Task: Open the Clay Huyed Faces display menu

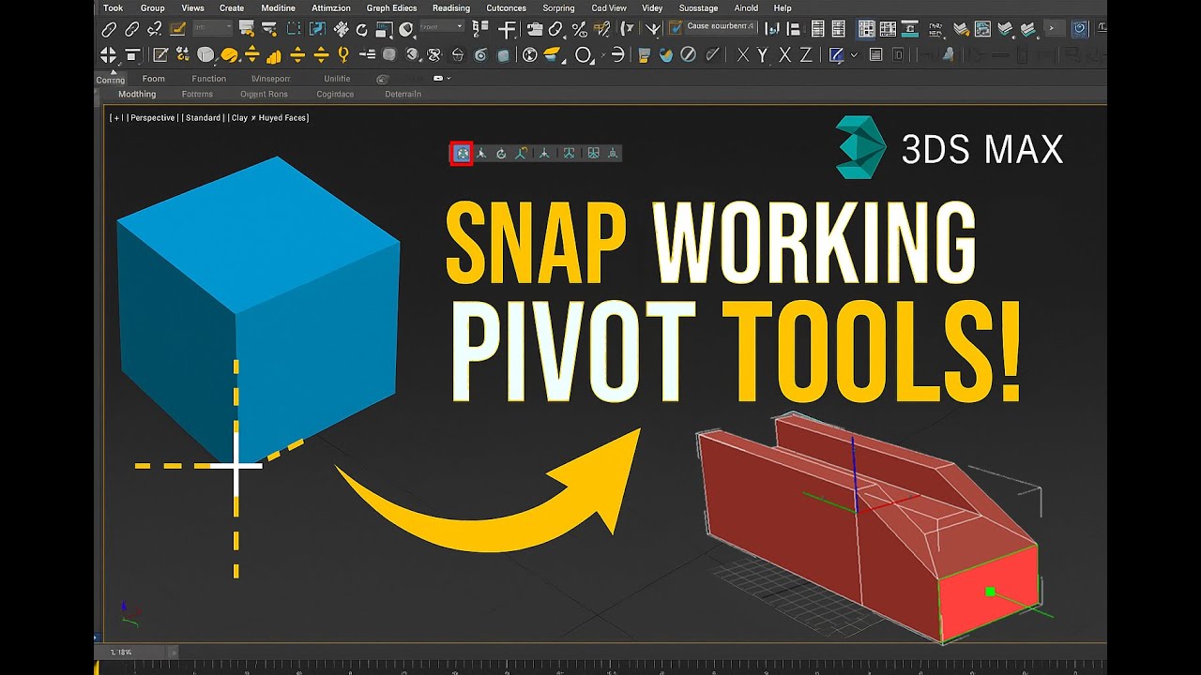Action: (x=269, y=118)
